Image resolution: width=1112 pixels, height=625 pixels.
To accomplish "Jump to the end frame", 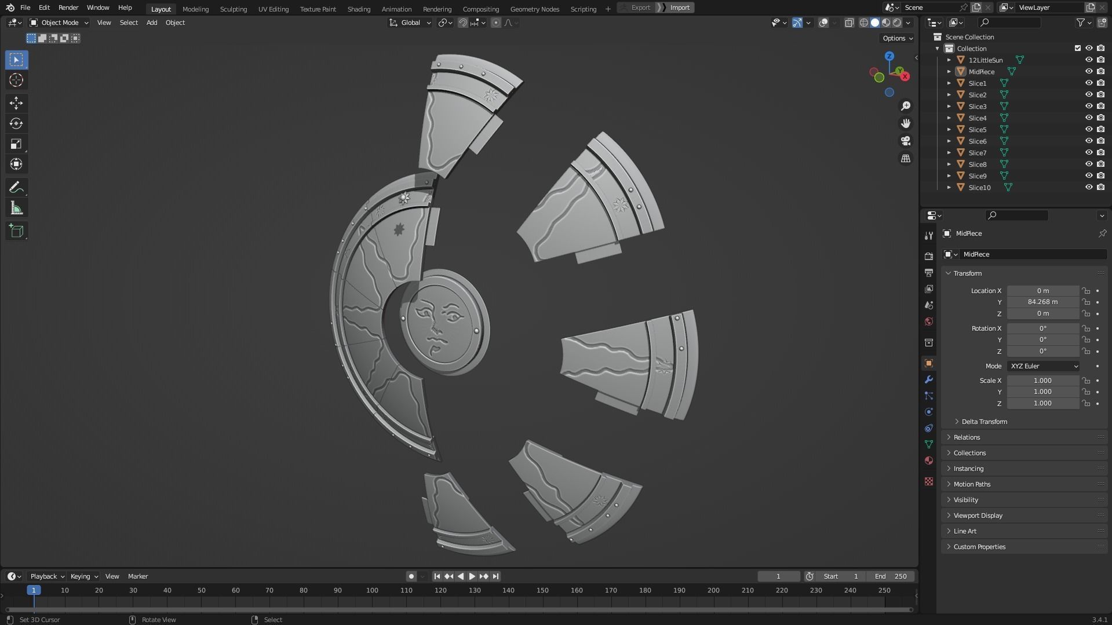I will pos(495,576).
